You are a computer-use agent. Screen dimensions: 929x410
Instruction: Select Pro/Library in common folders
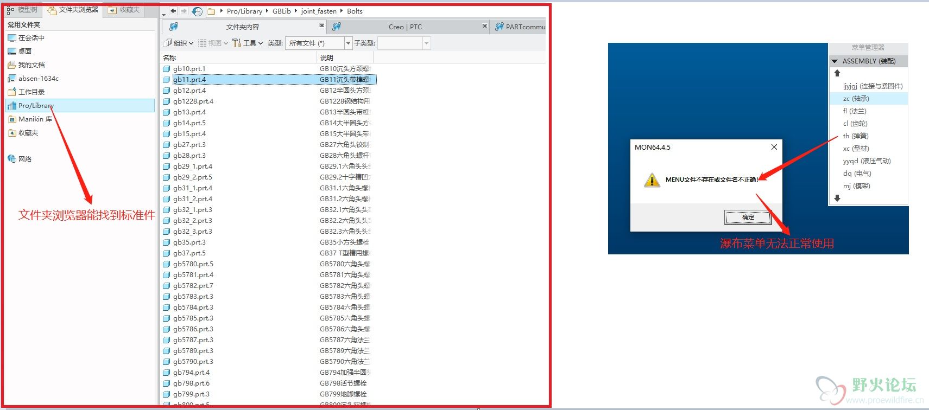80,106
